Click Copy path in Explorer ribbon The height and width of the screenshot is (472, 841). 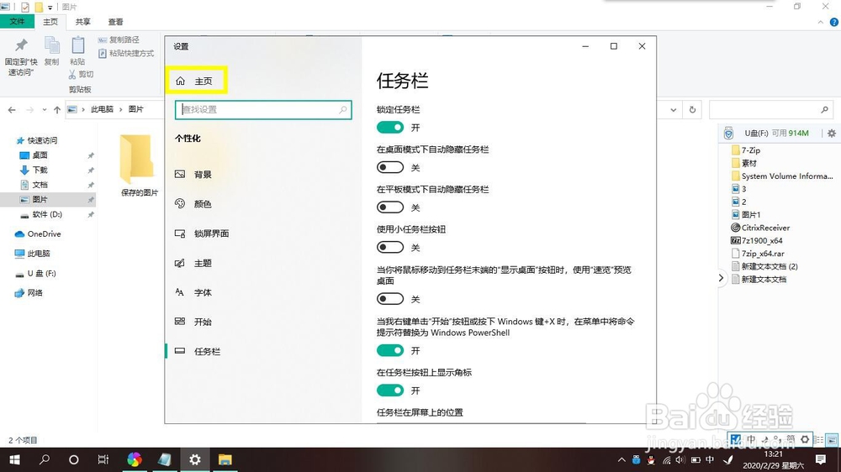coord(119,39)
